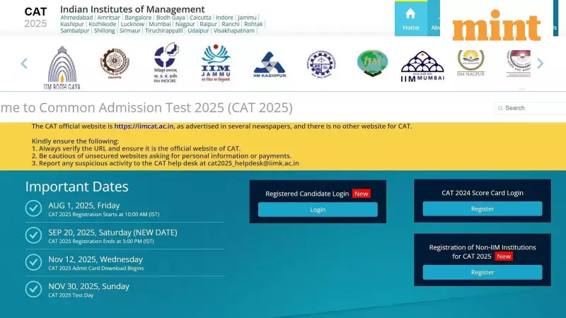Select the Calcutta text link
The height and width of the screenshot is (318, 566).
pos(200,17)
